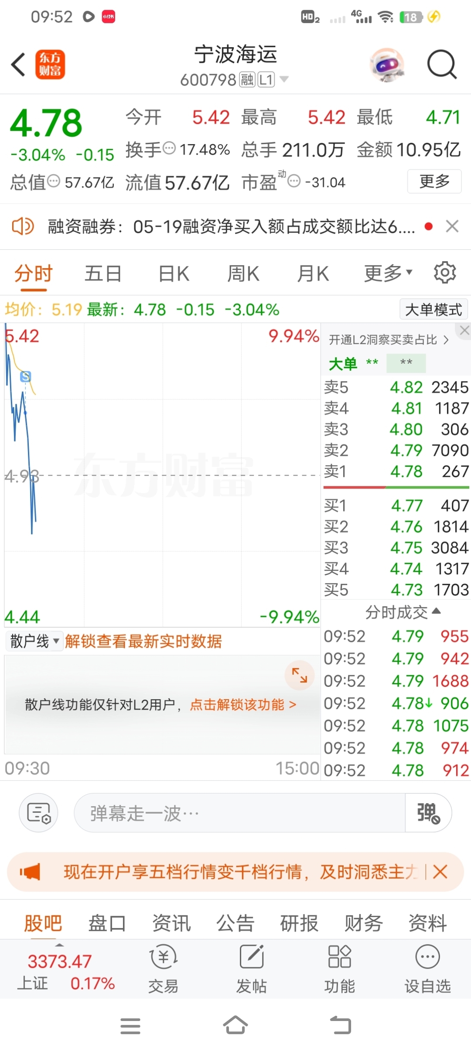Open the search magnifier icon

point(442,65)
